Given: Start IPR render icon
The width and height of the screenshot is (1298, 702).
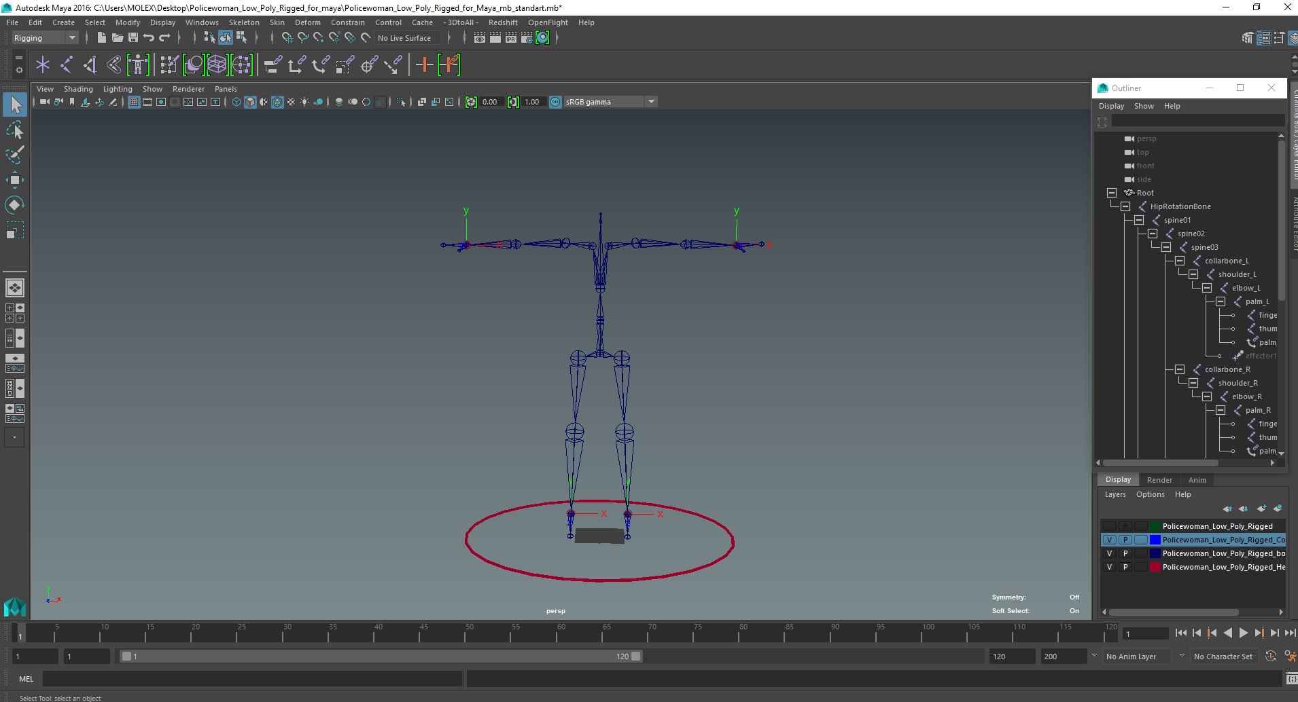Looking at the screenshot, I should 511,38.
